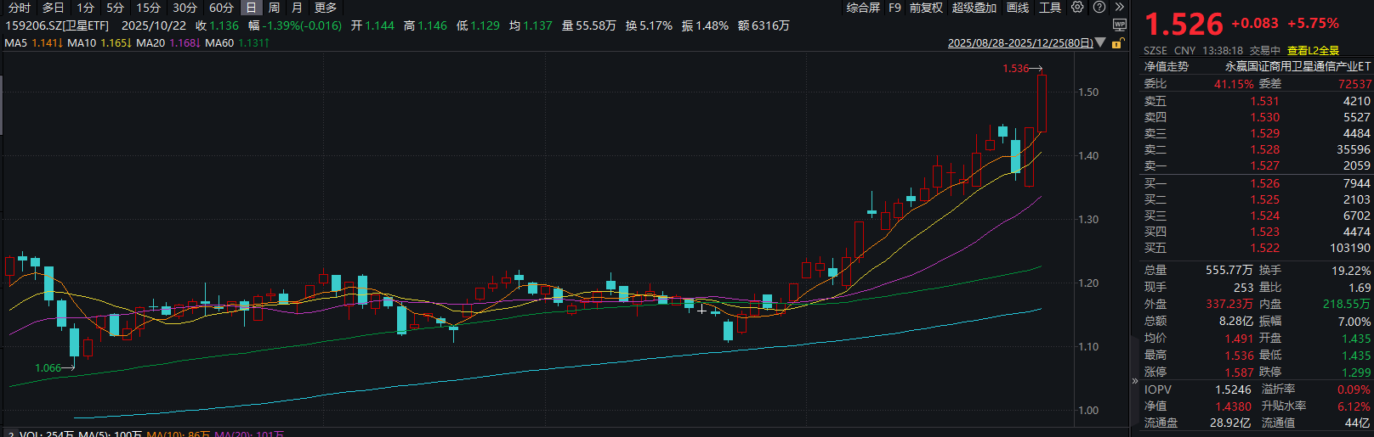The width and height of the screenshot is (1374, 437).
Task: Open the date range dropdown triangle
Action: [1101, 42]
